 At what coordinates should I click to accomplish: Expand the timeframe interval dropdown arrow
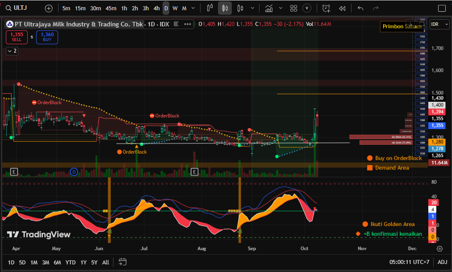click(x=193, y=8)
